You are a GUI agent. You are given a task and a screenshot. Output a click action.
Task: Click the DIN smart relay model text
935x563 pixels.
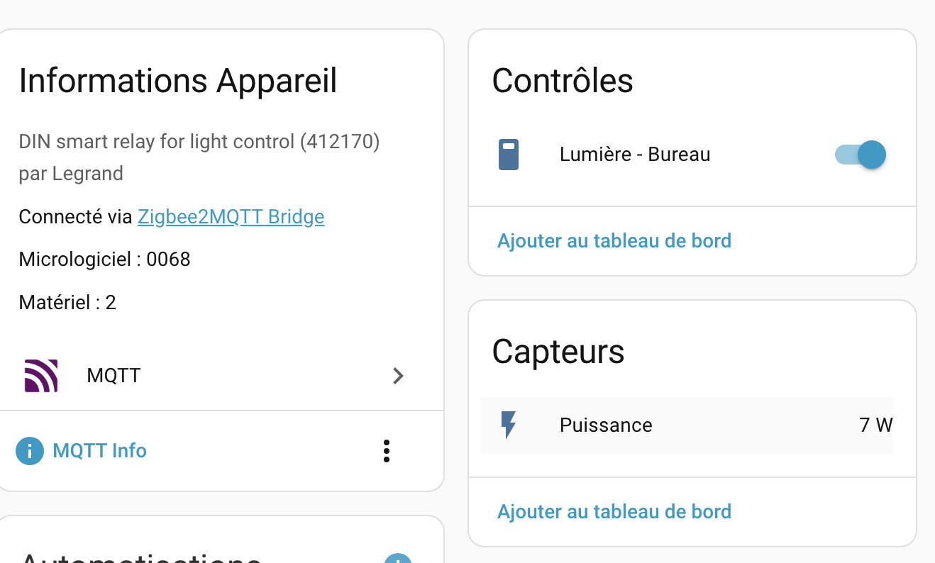pos(199,142)
